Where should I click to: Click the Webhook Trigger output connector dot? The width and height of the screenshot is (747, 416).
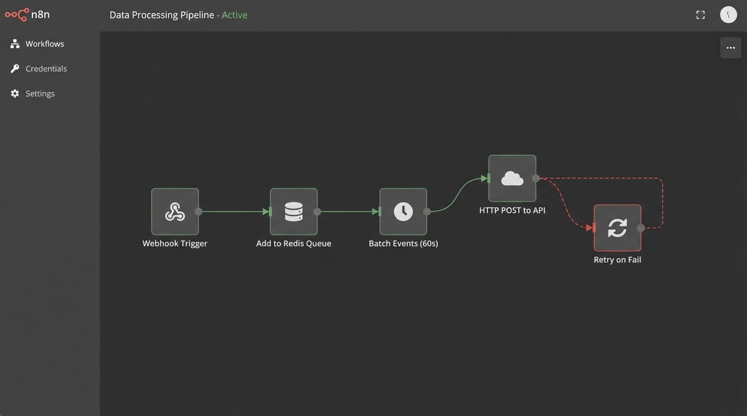[x=199, y=212]
